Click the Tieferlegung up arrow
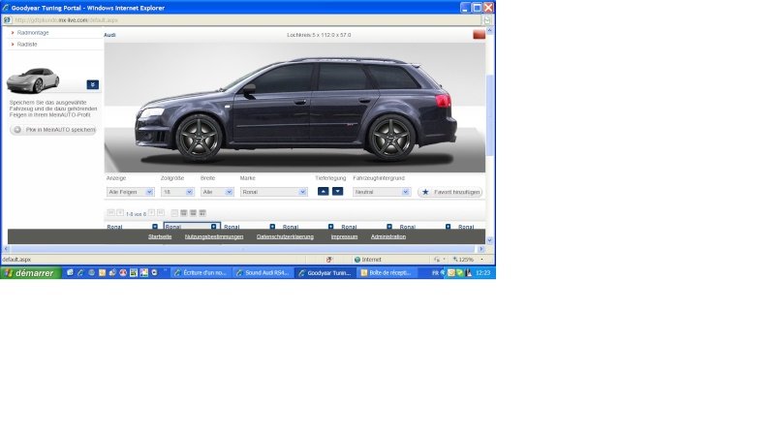The height and width of the screenshot is (436, 775). point(323,191)
